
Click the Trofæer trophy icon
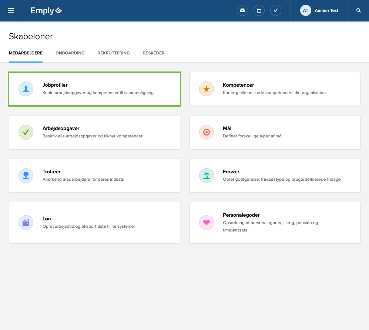(x=26, y=176)
